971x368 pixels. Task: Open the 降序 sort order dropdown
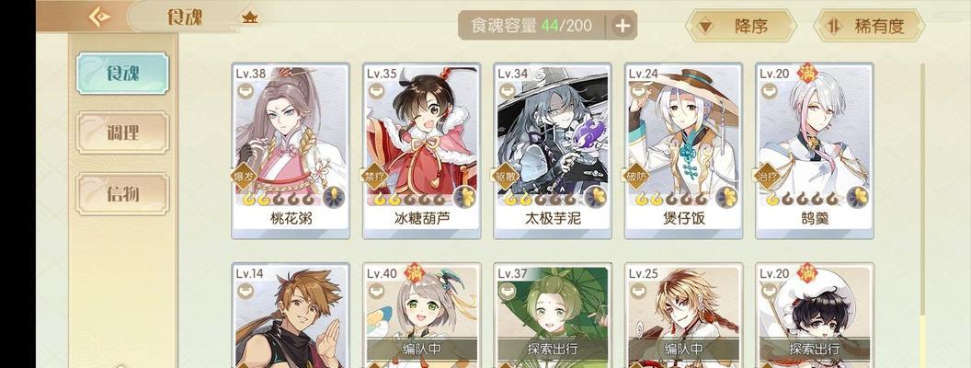740,26
